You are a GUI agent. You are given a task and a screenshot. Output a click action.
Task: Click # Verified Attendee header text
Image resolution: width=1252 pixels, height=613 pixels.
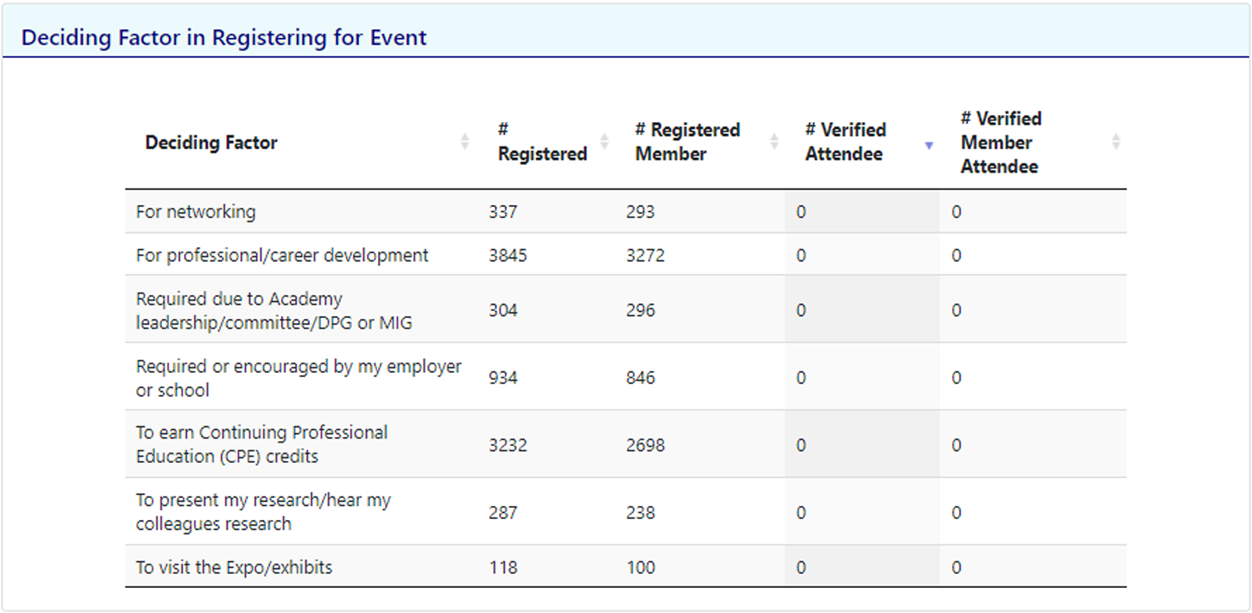845,142
